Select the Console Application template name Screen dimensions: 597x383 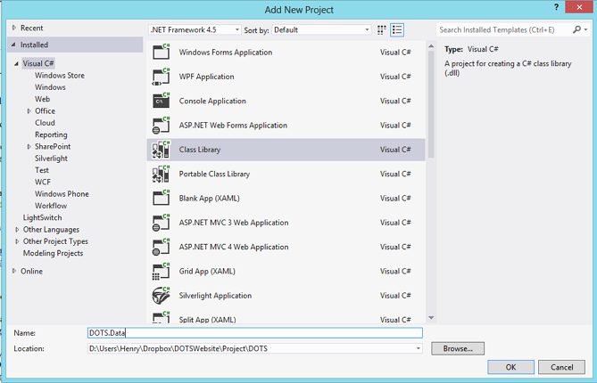tap(212, 101)
